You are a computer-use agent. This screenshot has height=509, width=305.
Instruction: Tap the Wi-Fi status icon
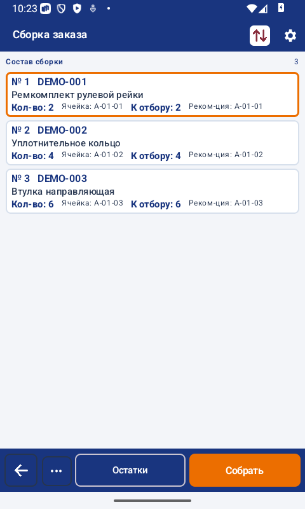point(252,8)
